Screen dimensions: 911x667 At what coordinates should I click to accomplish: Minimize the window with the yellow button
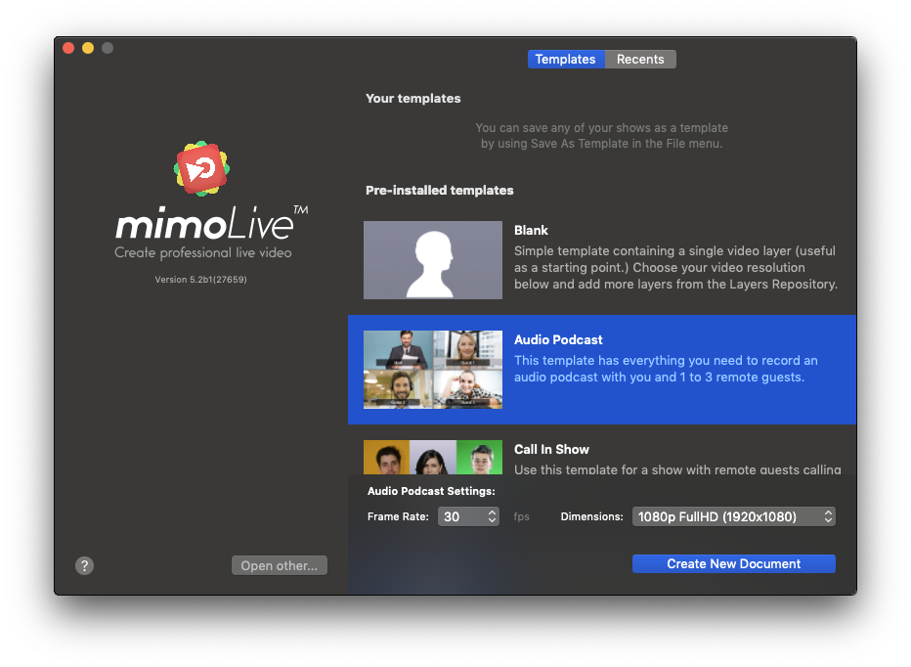pyautogui.click(x=88, y=48)
